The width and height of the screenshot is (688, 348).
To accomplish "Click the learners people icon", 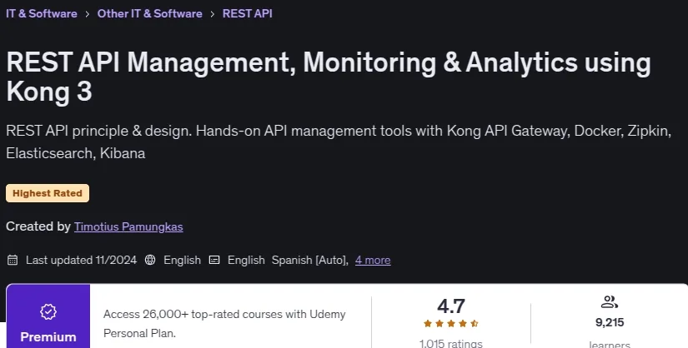I will click(610, 302).
